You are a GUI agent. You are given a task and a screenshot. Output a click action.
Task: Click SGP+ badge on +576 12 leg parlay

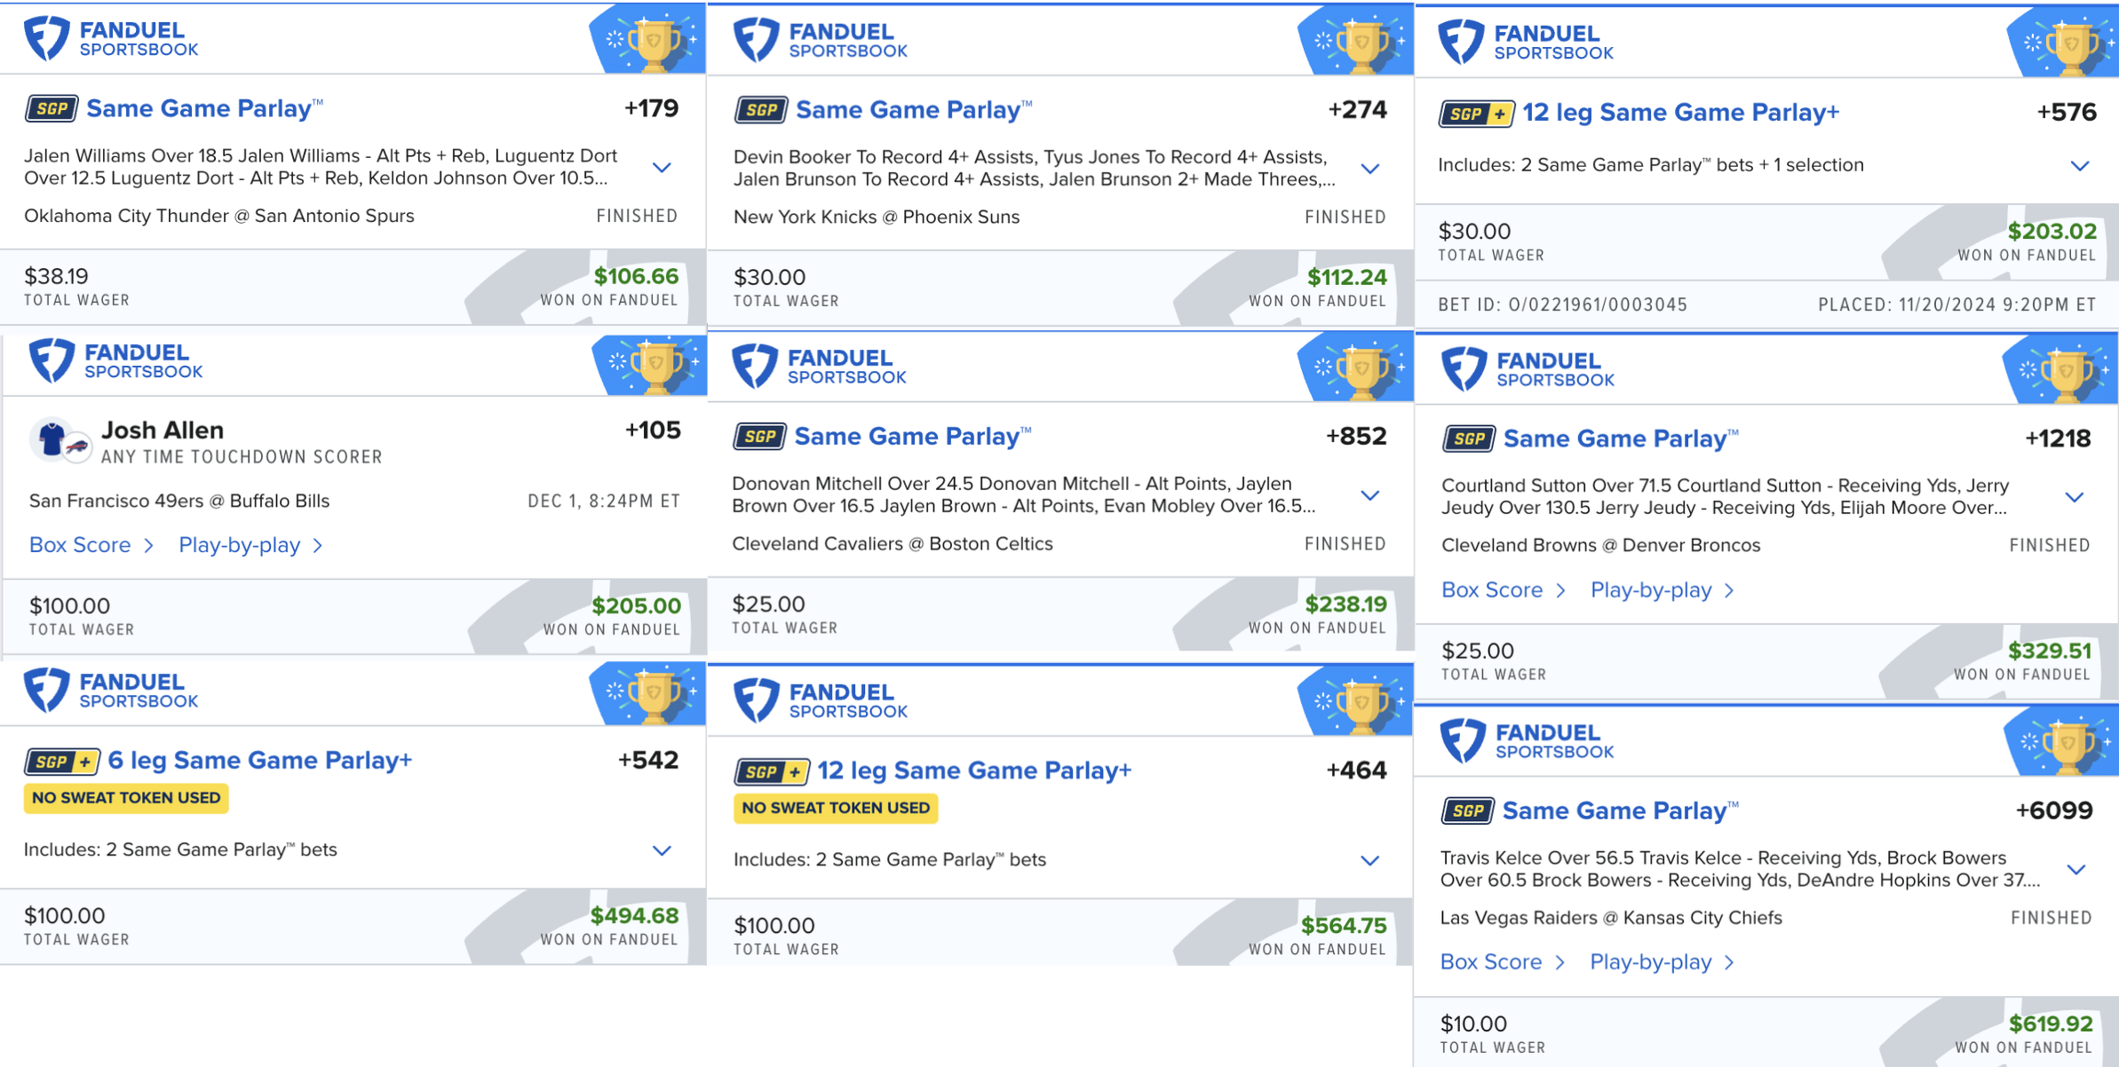(x=1475, y=114)
